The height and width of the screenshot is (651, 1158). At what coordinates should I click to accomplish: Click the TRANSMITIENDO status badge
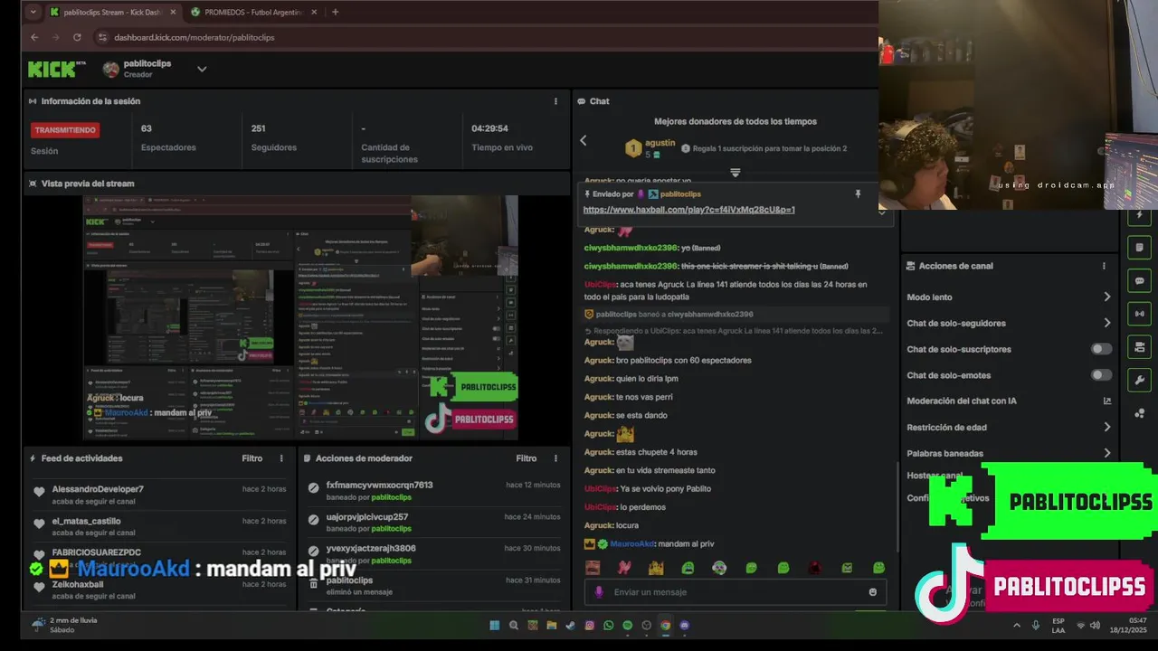pyautogui.click(x=65, y=129)
